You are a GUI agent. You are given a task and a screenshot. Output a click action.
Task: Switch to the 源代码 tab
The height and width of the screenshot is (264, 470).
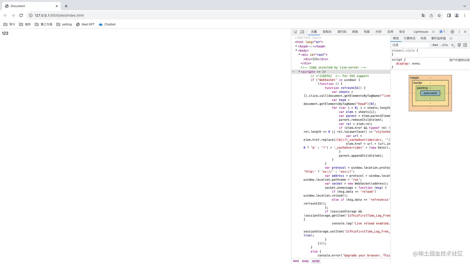[x=342, y=32]
